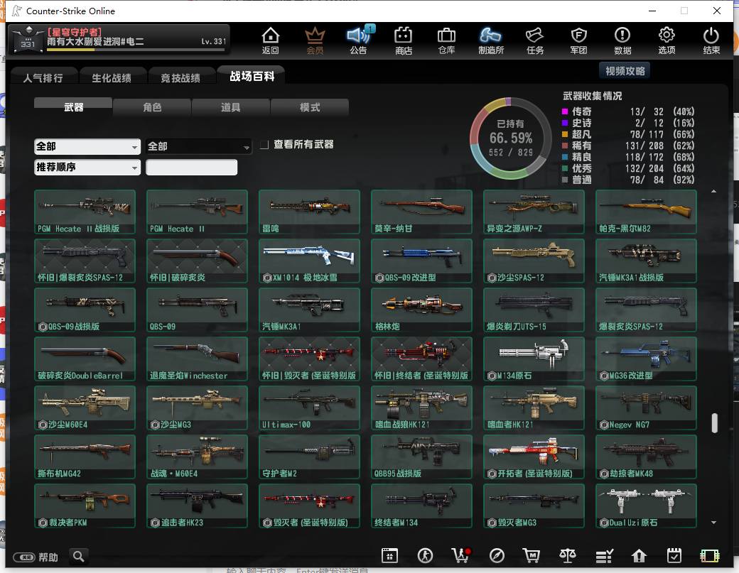Select the 角色 character tab
739x573 pixels.
click(x=152, y=107)
